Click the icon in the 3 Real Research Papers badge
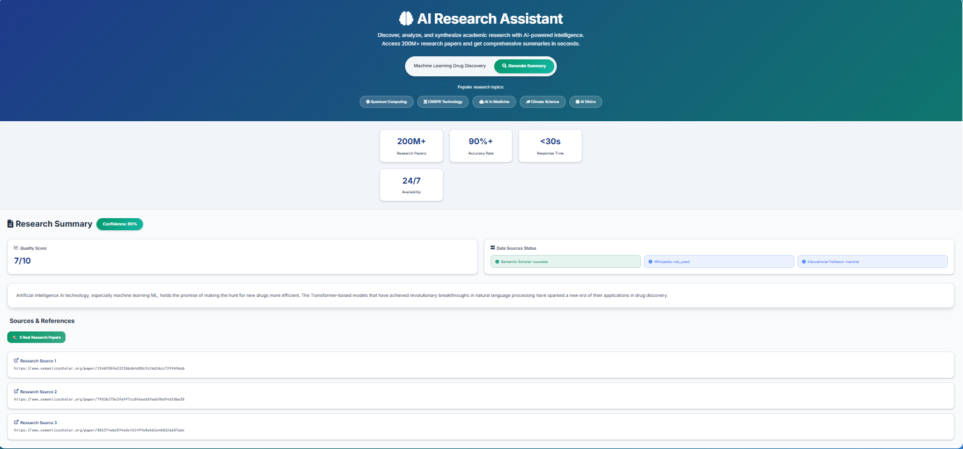This screenshot has height=449, width=963. 15,338
